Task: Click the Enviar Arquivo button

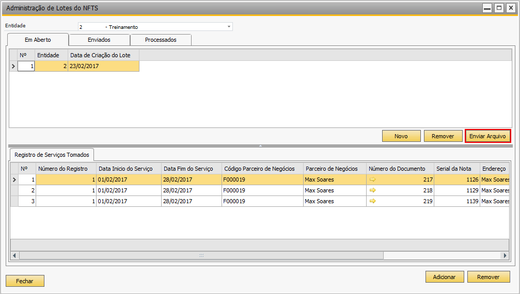Action: tap(488, 136)
